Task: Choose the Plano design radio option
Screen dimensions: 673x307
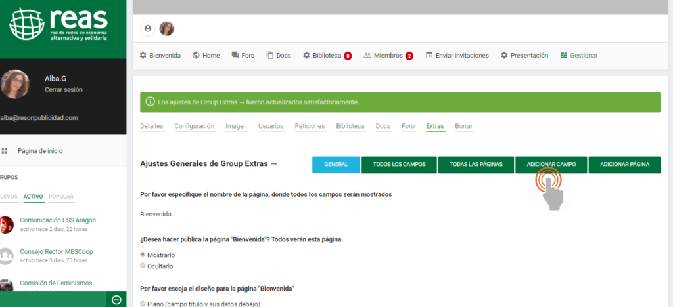Action: pyautogui.click(x=143, y=304)
